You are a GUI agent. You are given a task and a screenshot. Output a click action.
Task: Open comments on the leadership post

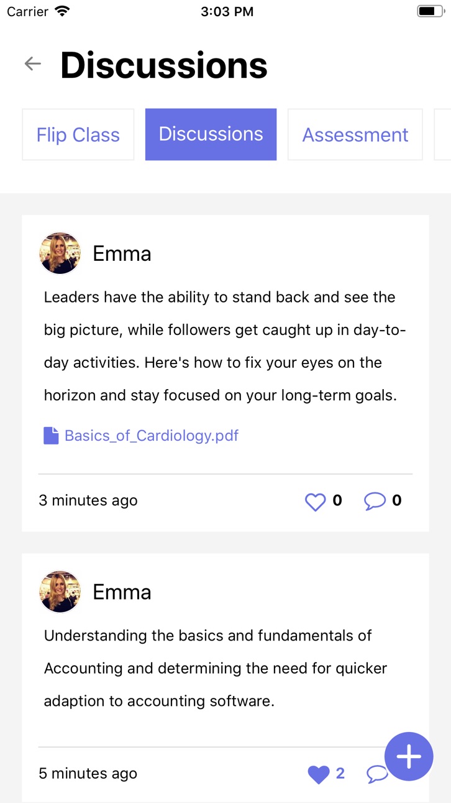(375, 501)
